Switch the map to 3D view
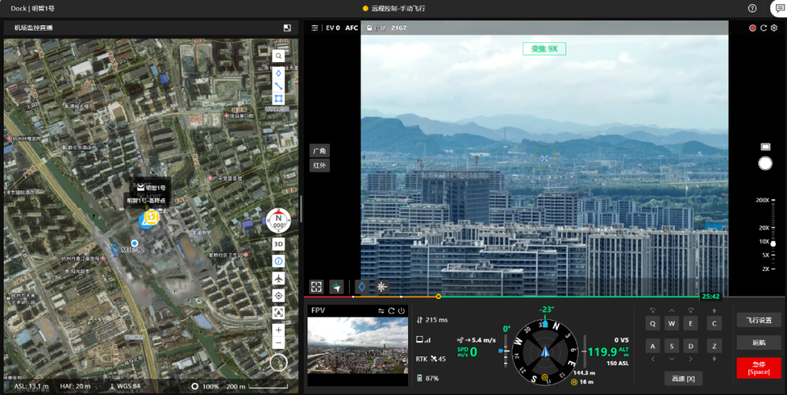Screen dimensions: 787x395 tap(278, 244)
